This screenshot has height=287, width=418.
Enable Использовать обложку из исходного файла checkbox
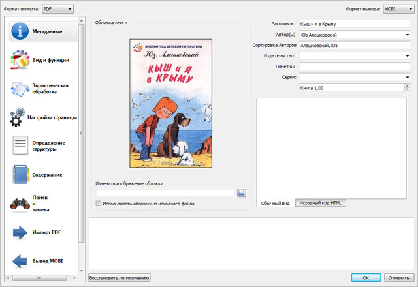pos(99,204)
